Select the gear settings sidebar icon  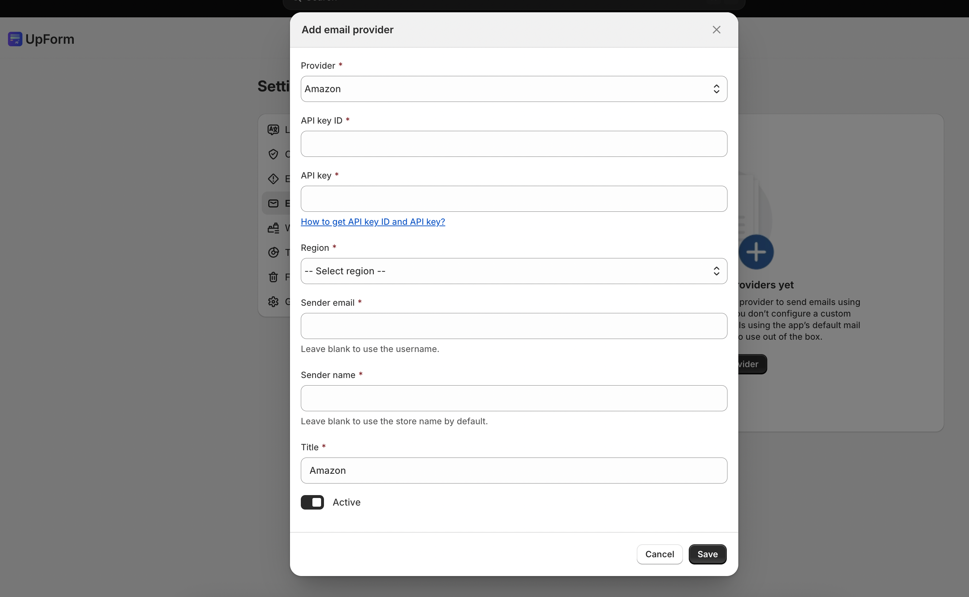[x=273, y=302]
